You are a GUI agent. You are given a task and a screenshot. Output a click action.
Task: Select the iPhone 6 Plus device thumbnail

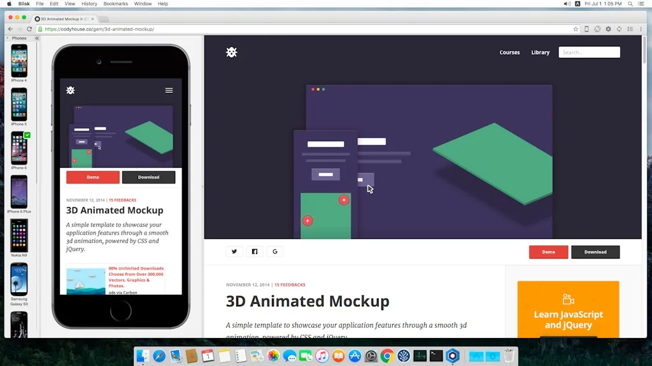pos(18,192)
